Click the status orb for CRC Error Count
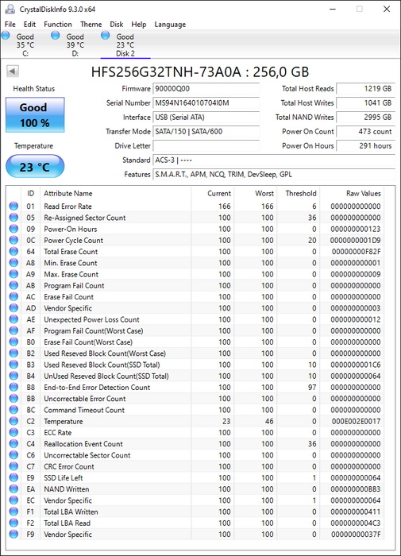Viewport: 401px width, 556px height. [x=13, y=466]
